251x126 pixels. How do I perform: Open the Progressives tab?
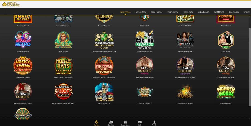pos(172,12)
